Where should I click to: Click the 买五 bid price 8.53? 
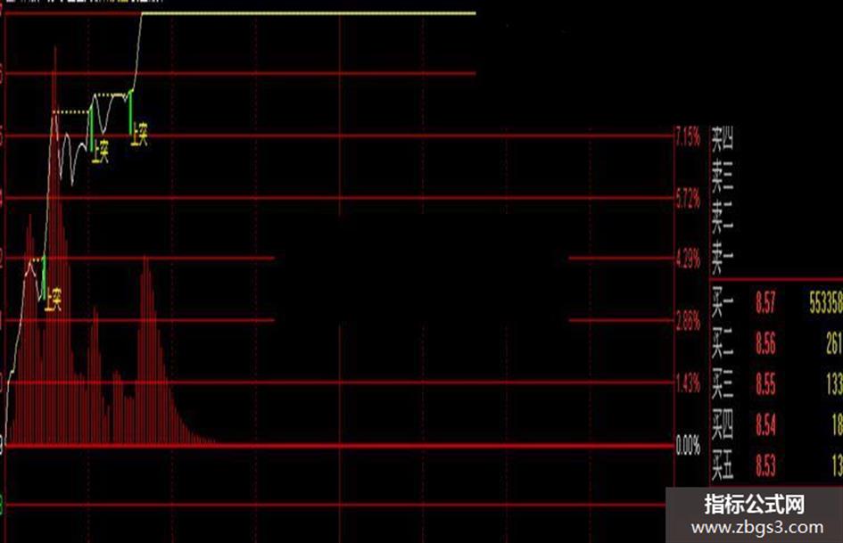pos(765,465)
